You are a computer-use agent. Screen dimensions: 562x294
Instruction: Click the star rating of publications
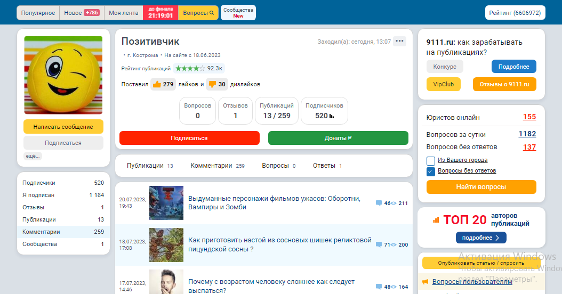click(190, 68)
